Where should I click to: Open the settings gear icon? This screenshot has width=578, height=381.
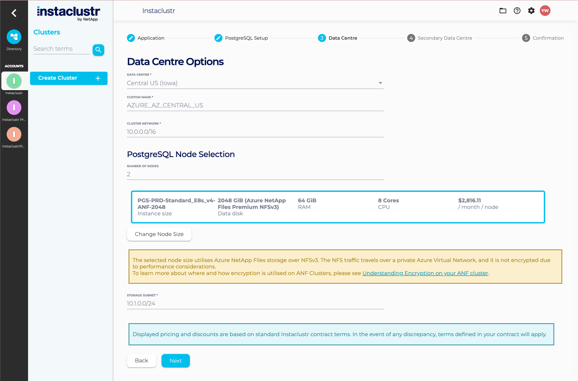pos(531,11)
